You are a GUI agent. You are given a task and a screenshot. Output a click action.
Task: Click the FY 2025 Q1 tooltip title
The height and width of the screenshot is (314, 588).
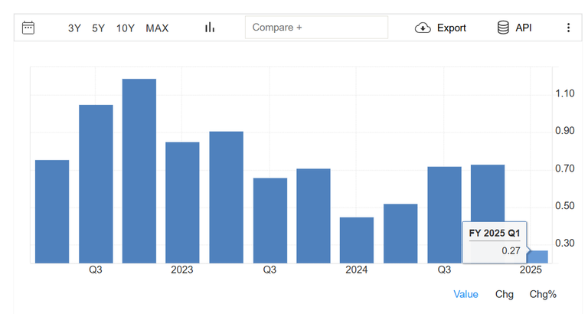pos(495,233)
